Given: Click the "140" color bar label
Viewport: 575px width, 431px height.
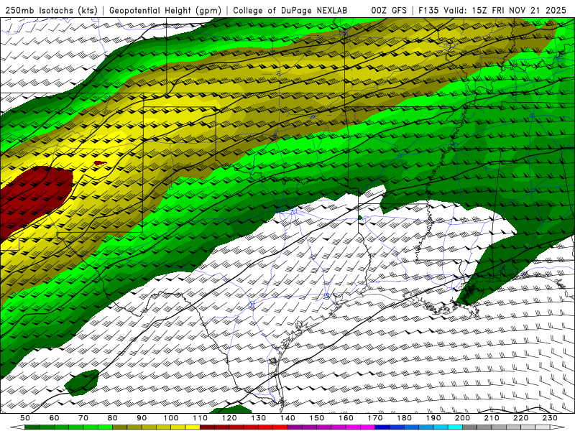Looking at the screenshot, I should pyautogui.click(x=287, y=418).
